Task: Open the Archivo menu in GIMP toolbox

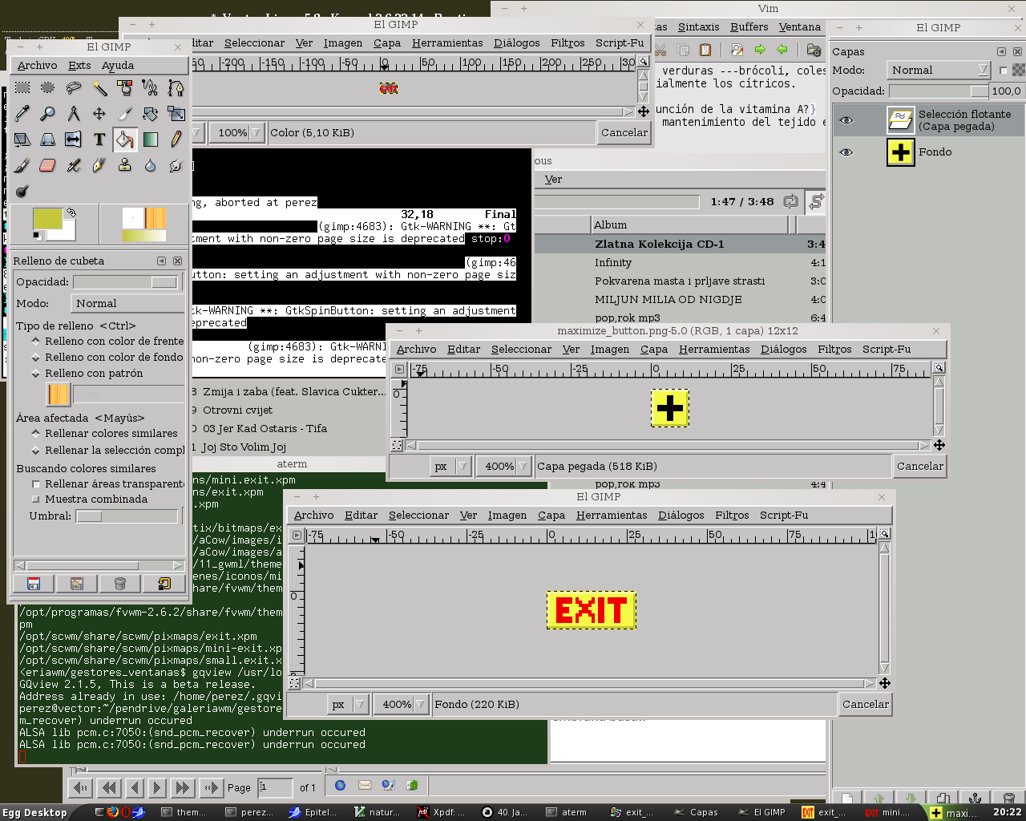Action: [x=37, y=66]
